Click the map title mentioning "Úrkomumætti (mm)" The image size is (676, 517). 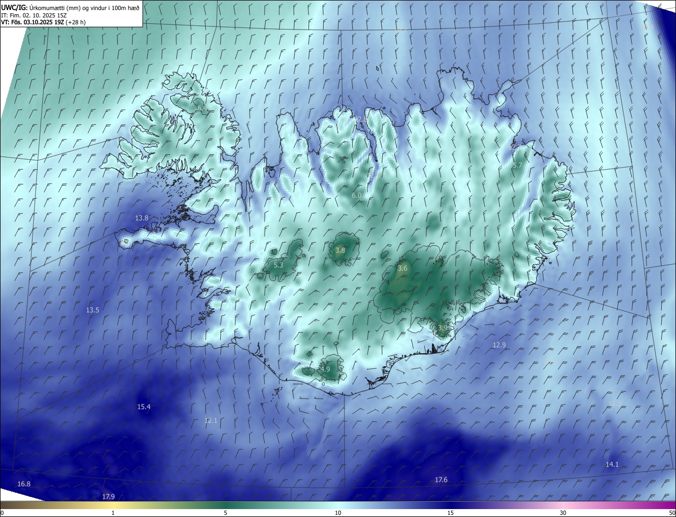tap(70, 7)
